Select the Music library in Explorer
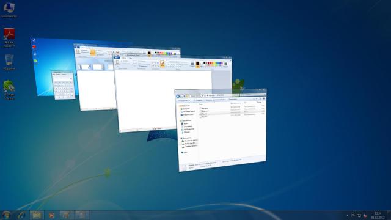This screenshot has width=391, height=220. (186, 132)
